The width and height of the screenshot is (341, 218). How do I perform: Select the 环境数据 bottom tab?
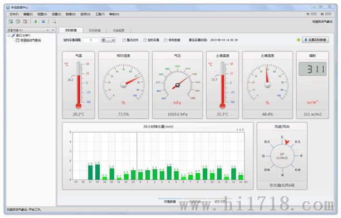click(170, 201)
